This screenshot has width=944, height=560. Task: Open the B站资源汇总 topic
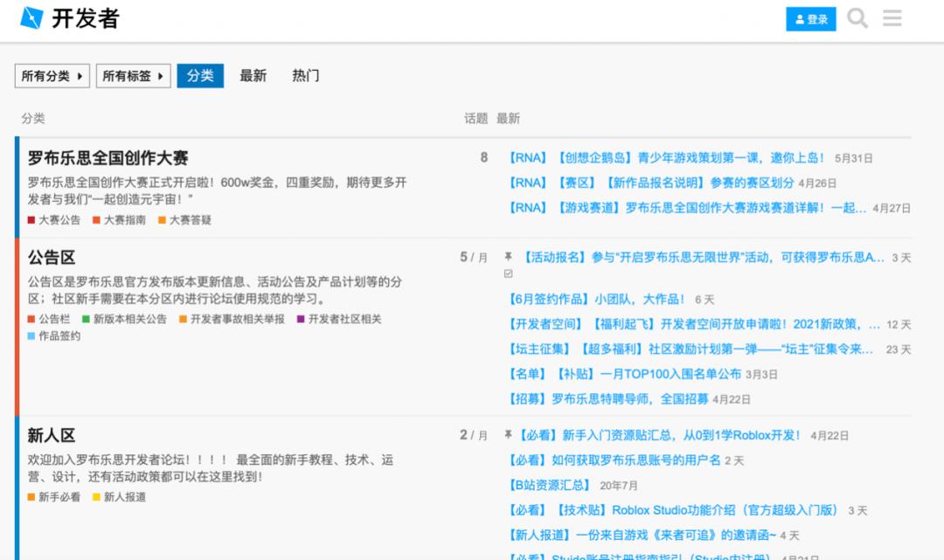click(x=549, y=485)
